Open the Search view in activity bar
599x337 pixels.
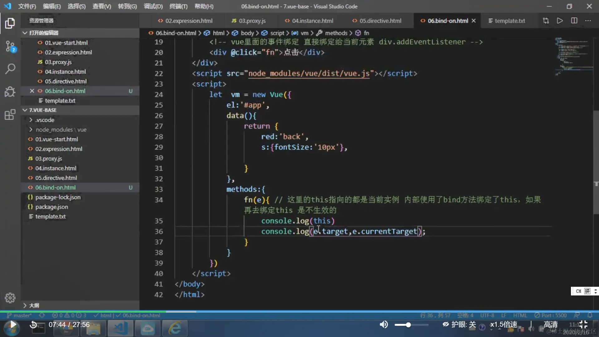tap(10, 69)
